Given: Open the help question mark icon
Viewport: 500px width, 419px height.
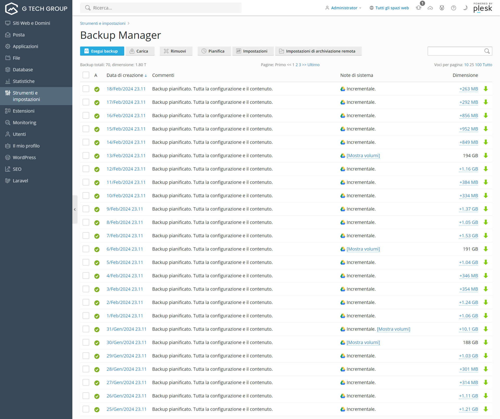Looking at the screenshot, I should click(x=453, y=8).
